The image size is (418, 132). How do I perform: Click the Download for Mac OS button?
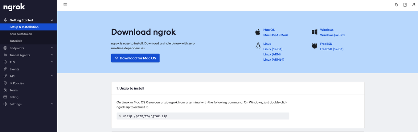pyautogui.click(x=135, y=58)
